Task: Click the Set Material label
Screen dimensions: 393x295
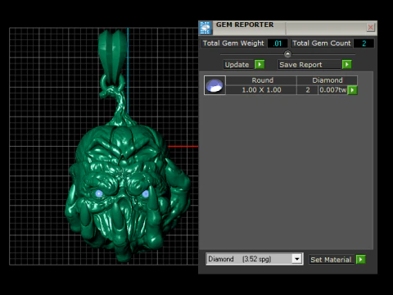Action: 331,260
